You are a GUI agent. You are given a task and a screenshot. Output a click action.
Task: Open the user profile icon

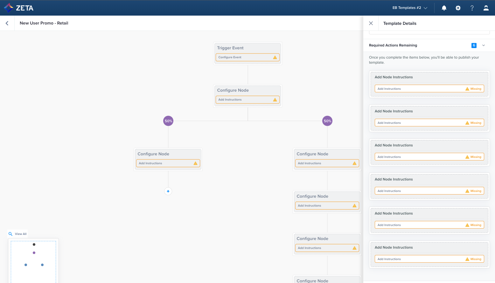pos(486,8)
